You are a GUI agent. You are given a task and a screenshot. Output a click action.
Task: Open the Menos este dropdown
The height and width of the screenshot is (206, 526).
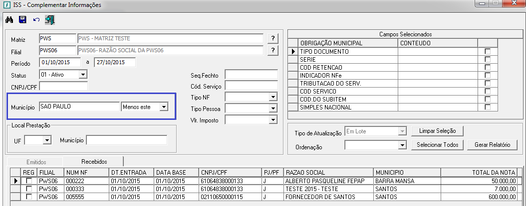[163, 106]
